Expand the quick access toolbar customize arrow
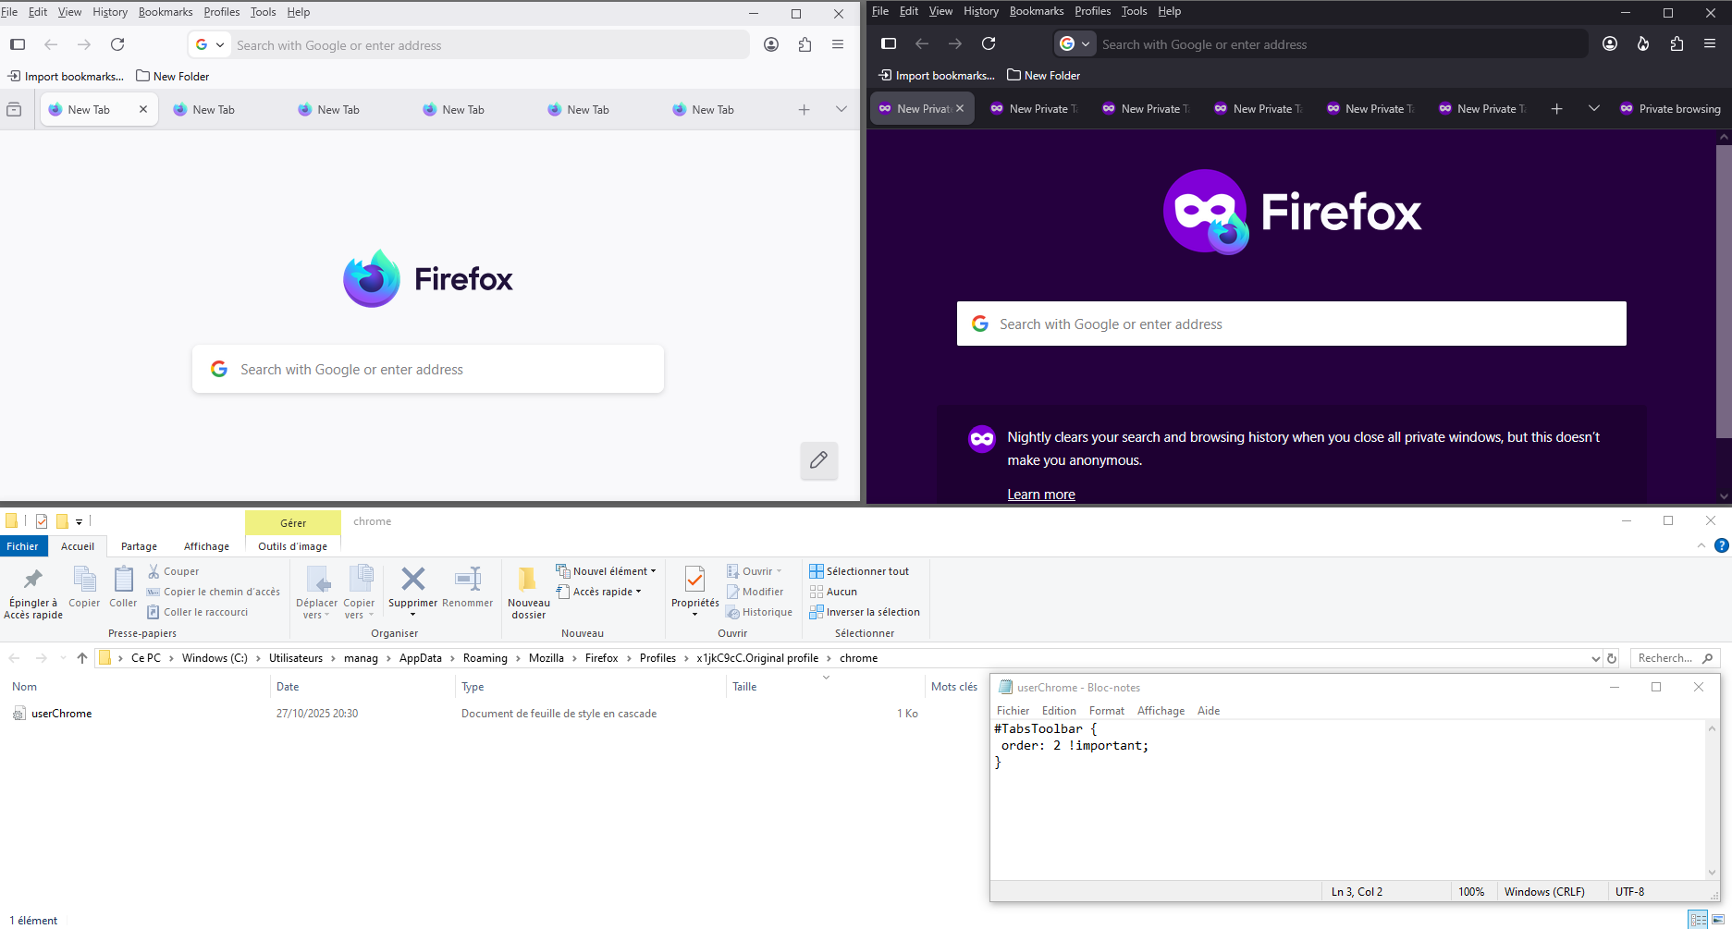 [x=80, y=521]
